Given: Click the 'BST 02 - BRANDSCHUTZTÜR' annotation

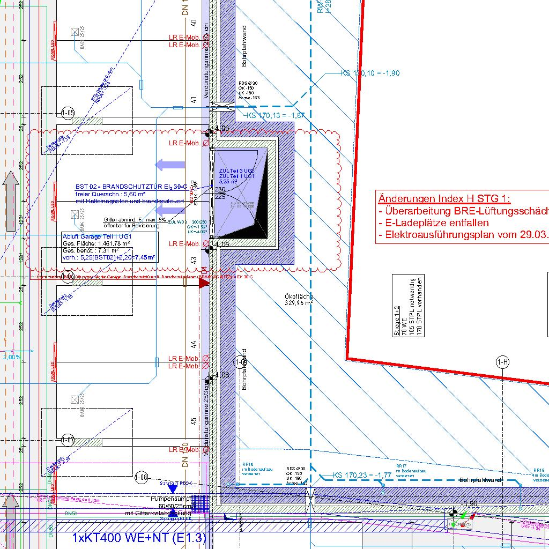Looking at the screenshot, I should 131,187.
